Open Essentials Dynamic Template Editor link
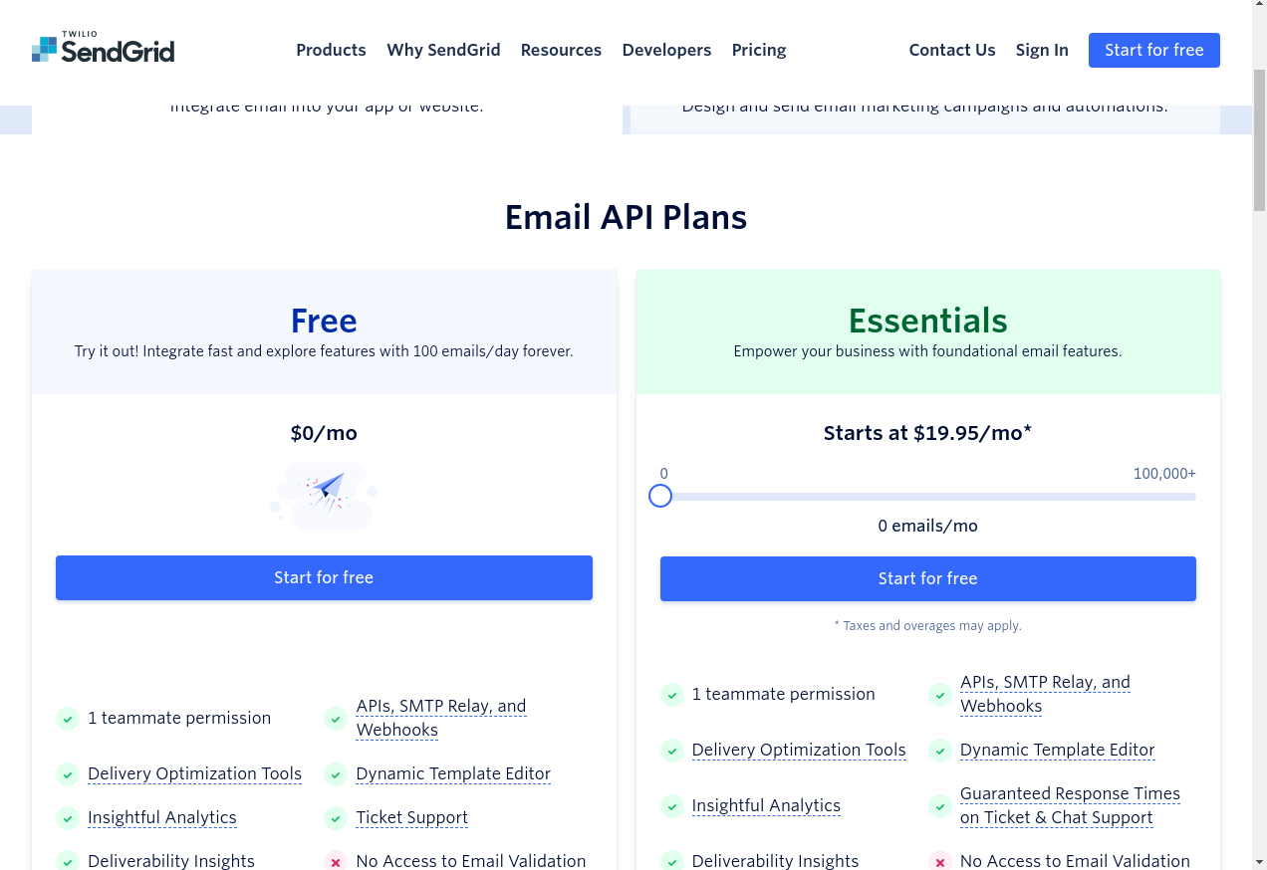1267x870 pixels. point(1058,750)
